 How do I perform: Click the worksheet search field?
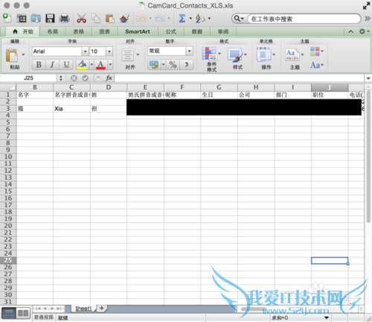304,19
